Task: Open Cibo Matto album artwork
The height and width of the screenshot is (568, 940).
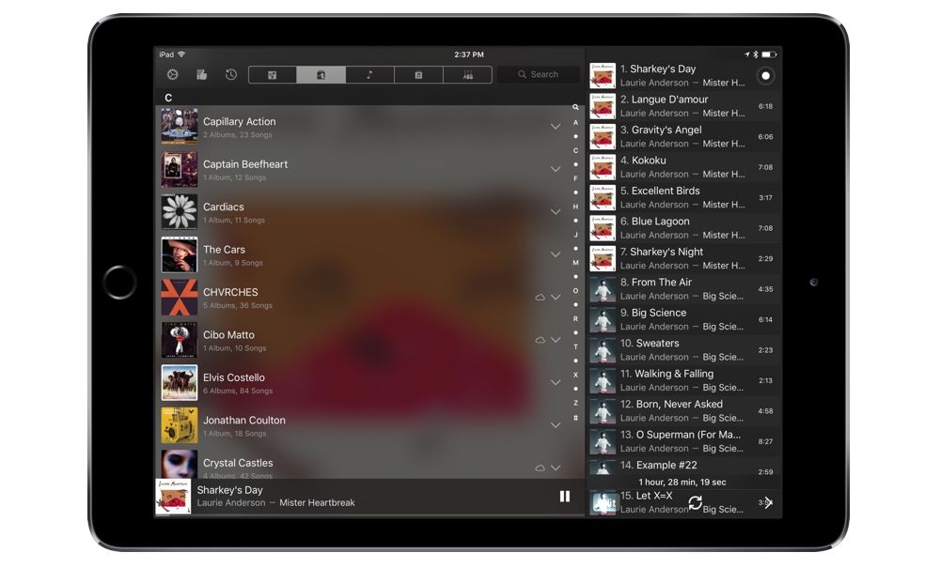Action: point(180,340)
